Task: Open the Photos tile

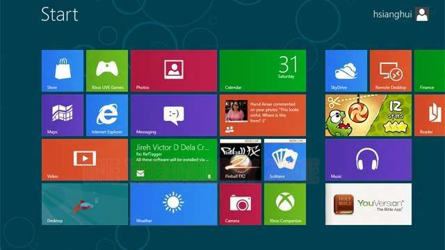Action: tap(174, 71)
